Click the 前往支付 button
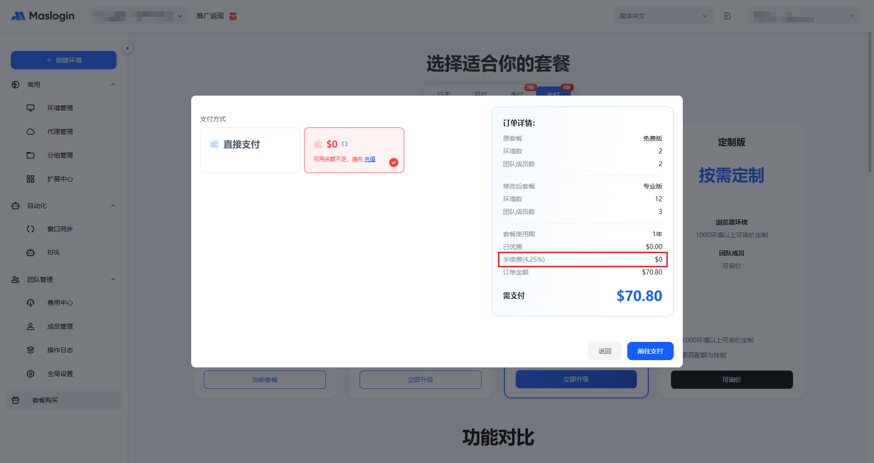Screen dimensions: 874x463 (x=650, y=351)
